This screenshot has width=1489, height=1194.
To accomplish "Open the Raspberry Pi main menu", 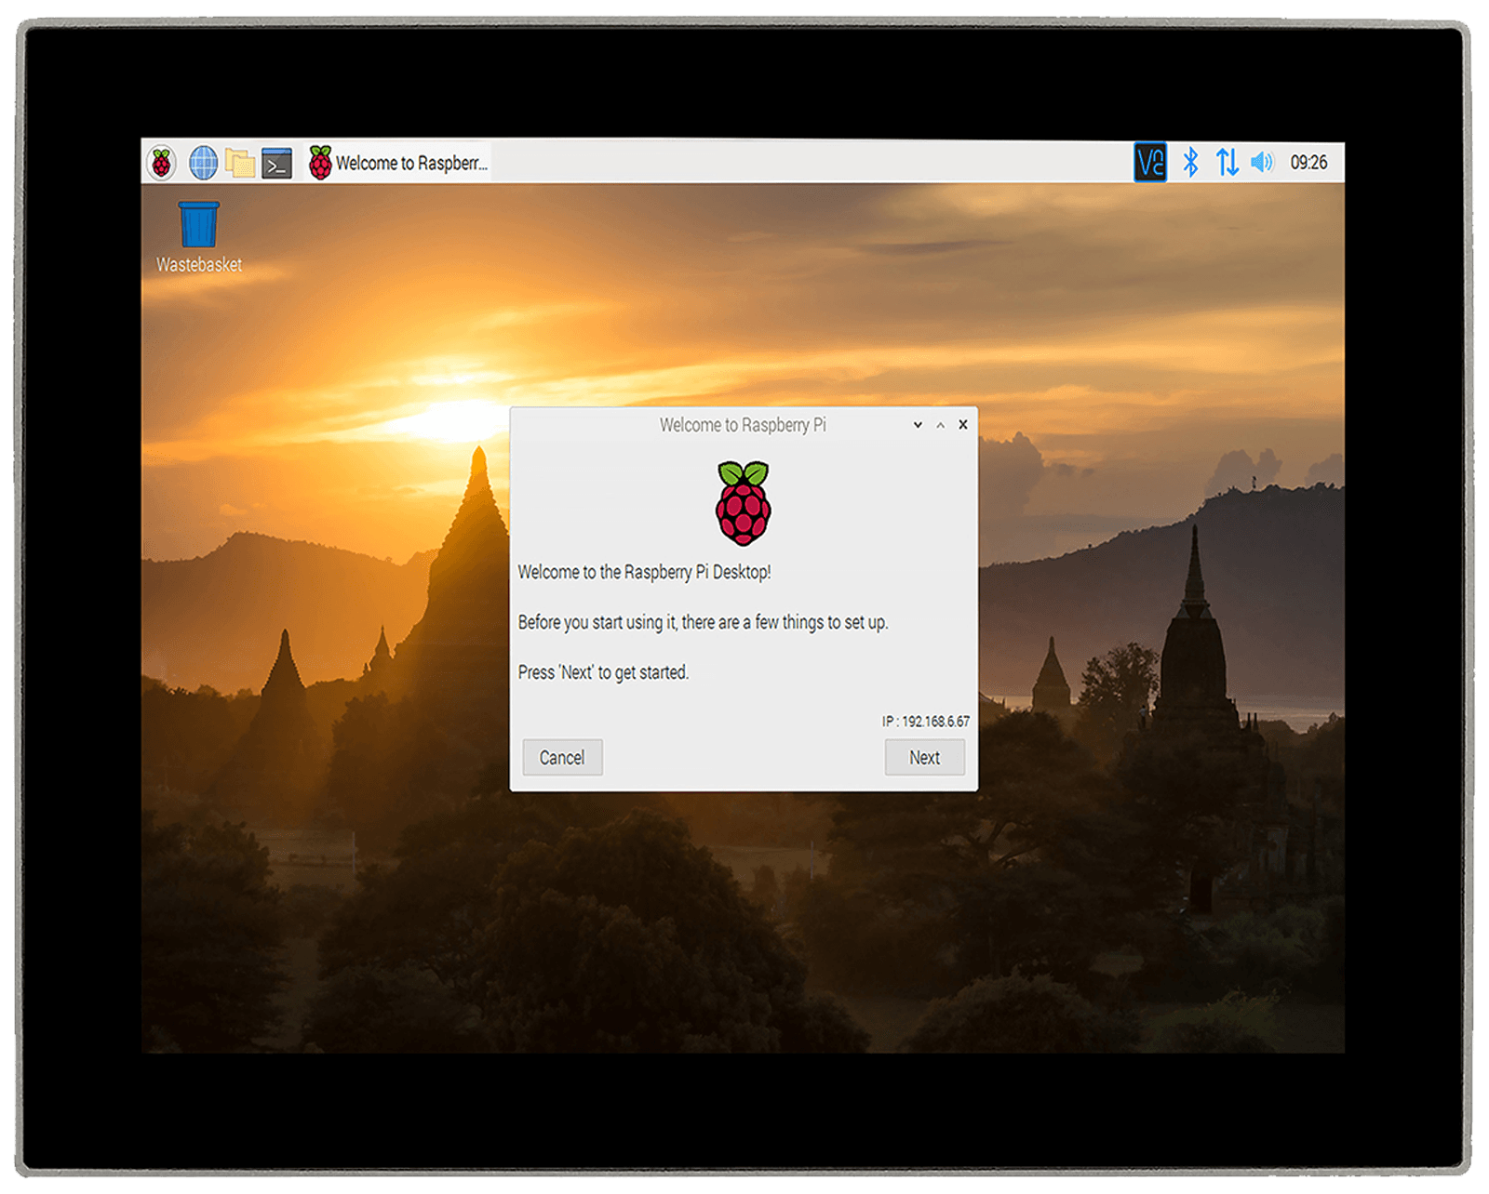I will 161,163.
